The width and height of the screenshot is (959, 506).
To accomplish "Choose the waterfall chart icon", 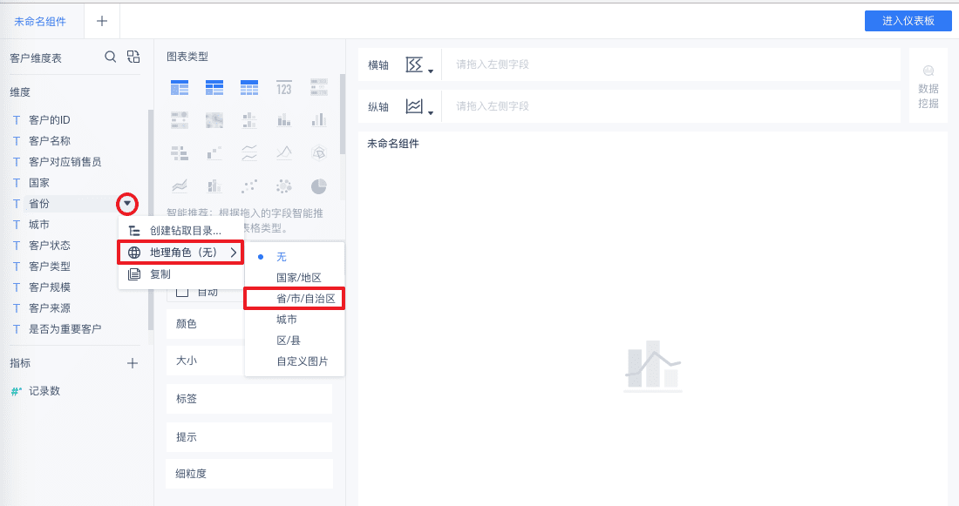I will (214, 152).
